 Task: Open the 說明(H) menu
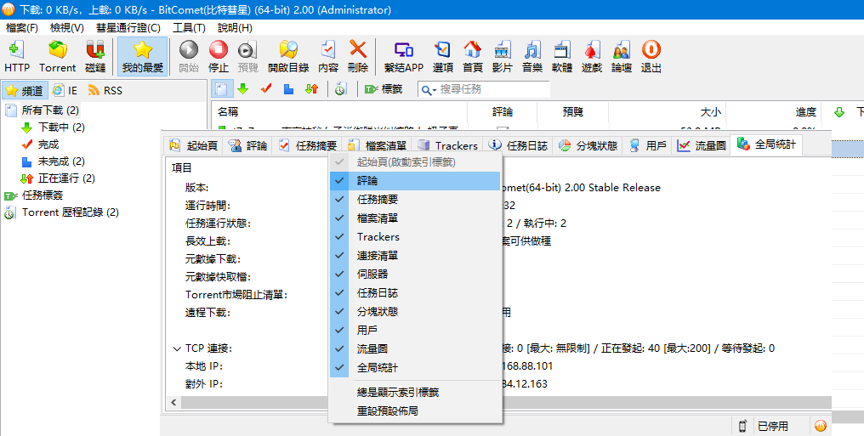click(235, 27)
